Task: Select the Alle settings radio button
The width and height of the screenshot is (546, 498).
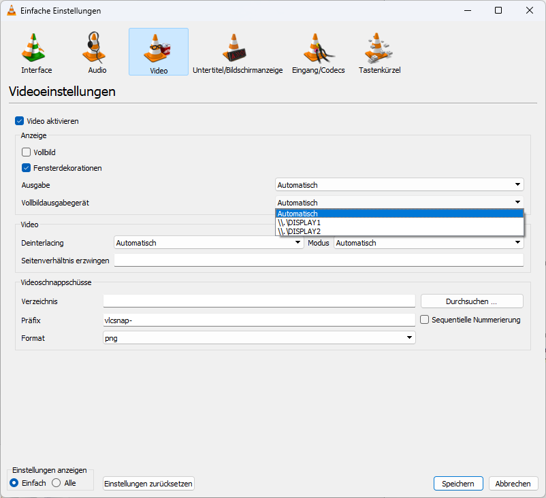Action: (x=56, y=482)
